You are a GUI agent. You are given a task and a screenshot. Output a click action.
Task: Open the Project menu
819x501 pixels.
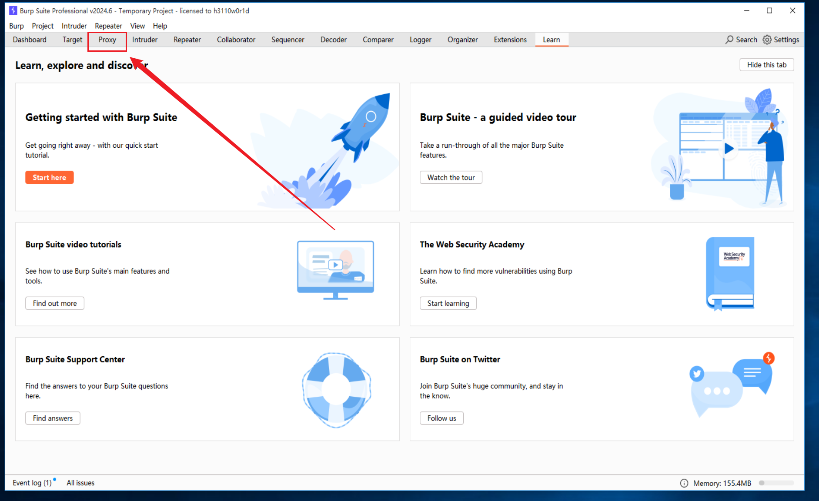coord(43,26)
